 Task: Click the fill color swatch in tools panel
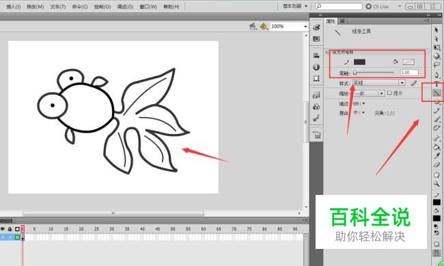tap(436, 218)
